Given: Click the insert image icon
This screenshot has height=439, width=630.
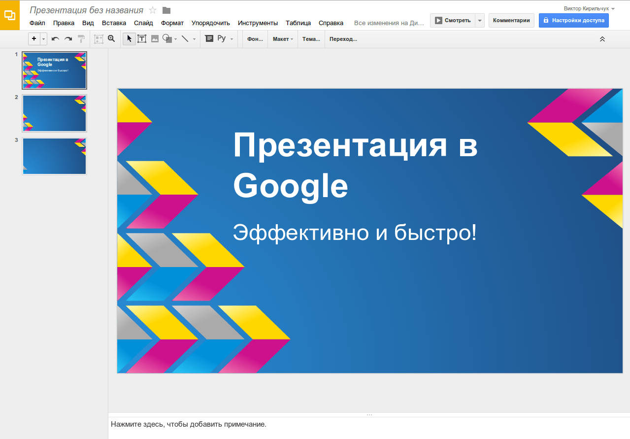Looking at the screenshot, I should (x=155, y=39).
